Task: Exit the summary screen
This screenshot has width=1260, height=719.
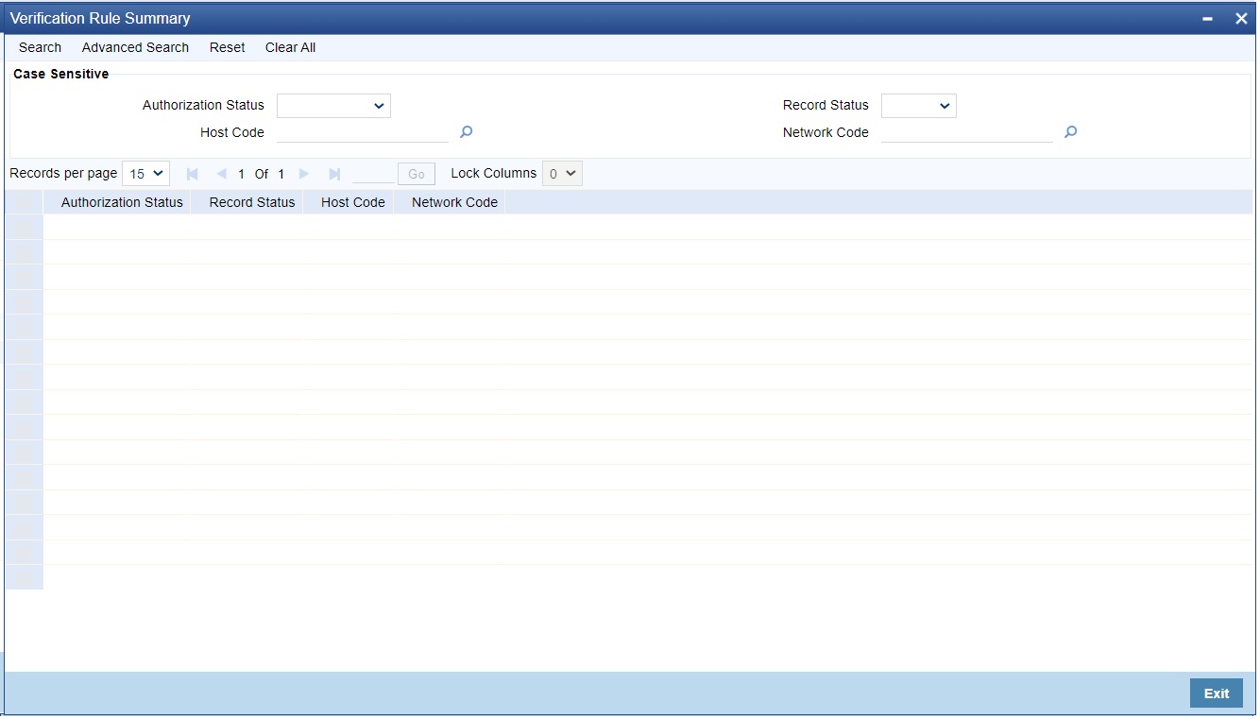Action: click(1217, 693)
